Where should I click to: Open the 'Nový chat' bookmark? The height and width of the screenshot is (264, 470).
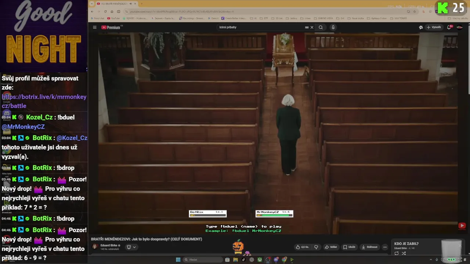click(x=98, y=18)
